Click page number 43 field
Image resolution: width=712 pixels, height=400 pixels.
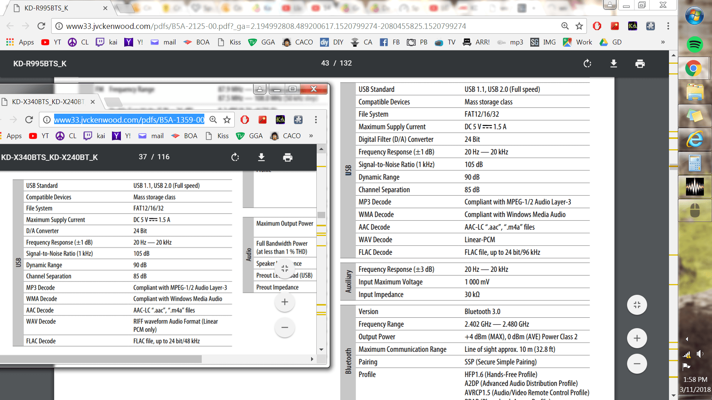(x=325, y=63)
